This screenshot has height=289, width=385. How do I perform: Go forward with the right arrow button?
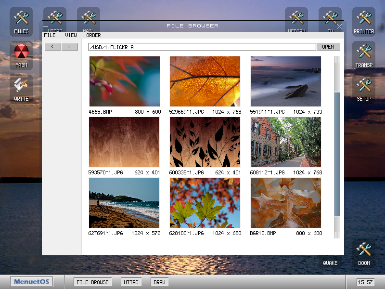tap(69, 47)
